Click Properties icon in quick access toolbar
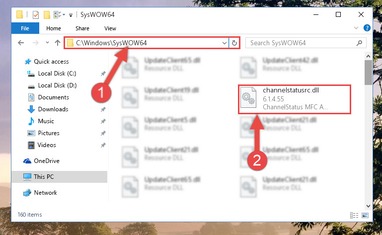The width and height of the screenshot is (382, 235). pos(36,15)
